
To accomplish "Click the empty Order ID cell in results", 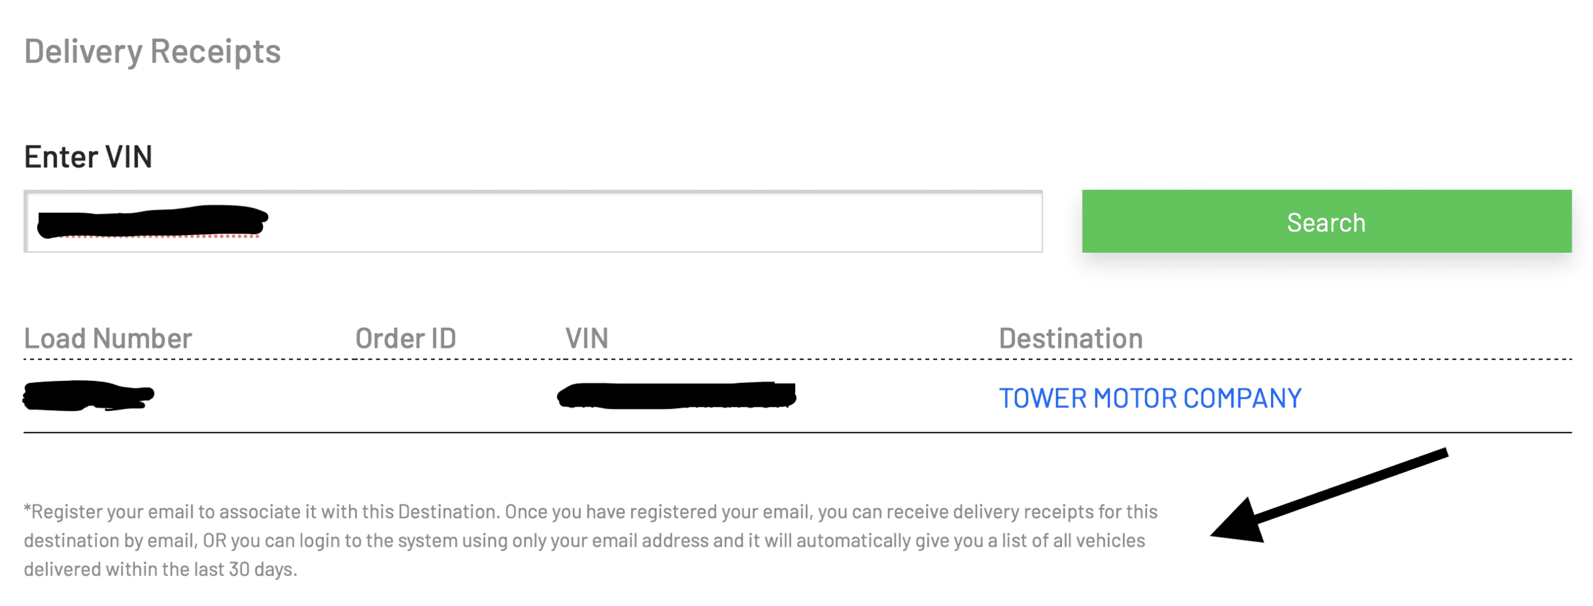I will pos(406,397).
